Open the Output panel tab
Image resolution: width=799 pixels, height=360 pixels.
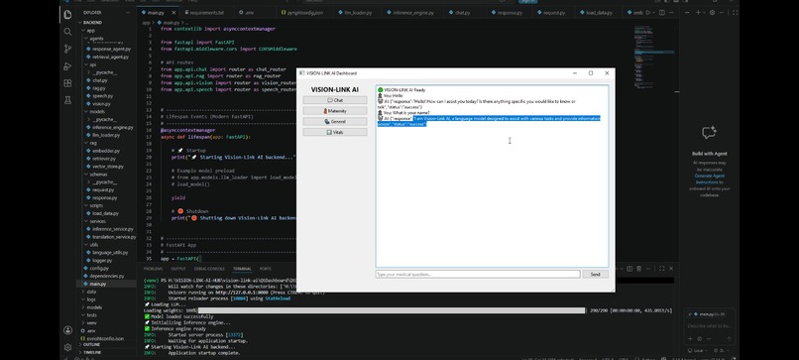coord(178,269)
